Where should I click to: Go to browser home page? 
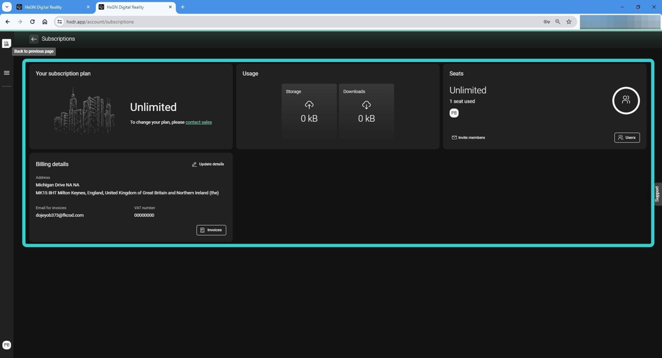44,22
